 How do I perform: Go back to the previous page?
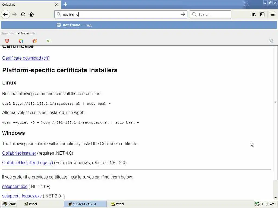click(5, 14)
